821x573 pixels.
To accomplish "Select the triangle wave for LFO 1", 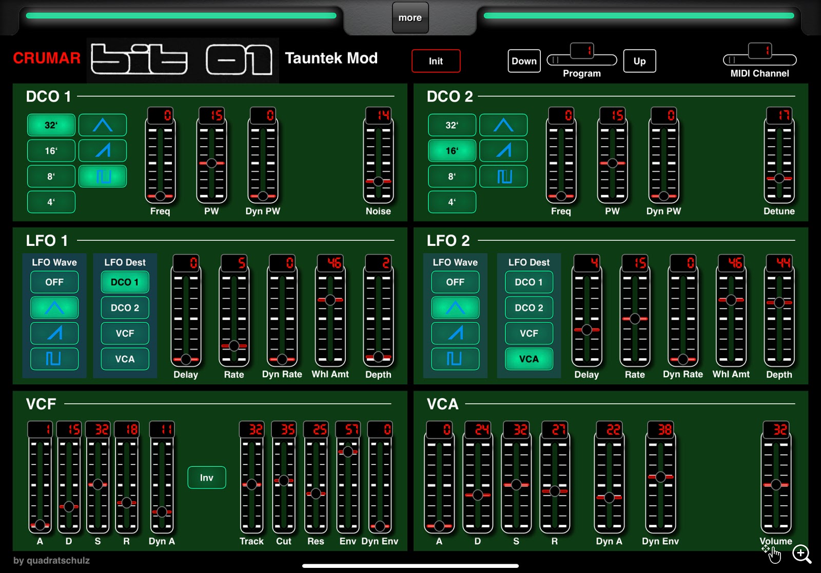I will (x=54, y=308).
